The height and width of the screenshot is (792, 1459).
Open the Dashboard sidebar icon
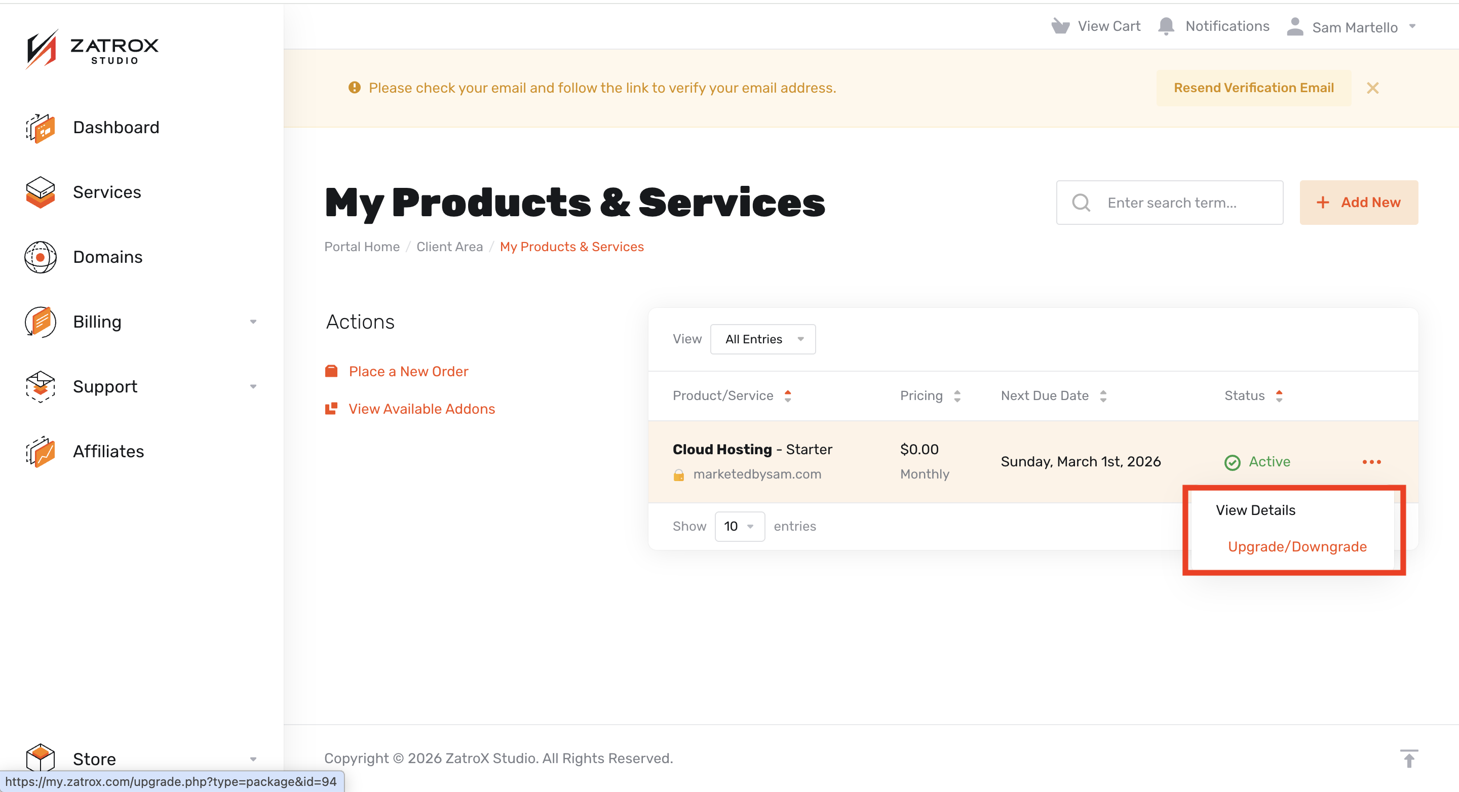click(x=40, y=128)
